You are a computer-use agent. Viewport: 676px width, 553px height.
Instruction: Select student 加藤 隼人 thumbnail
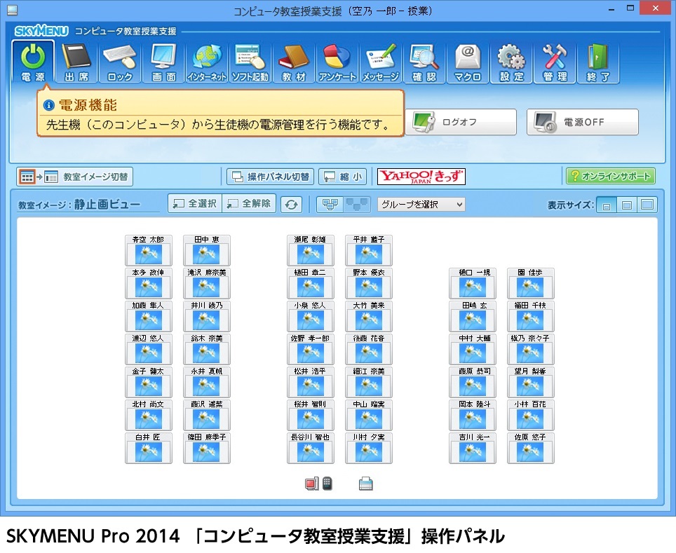pos(148,316)
